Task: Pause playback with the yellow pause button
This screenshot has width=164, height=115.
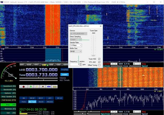Action: click(37, 87)
